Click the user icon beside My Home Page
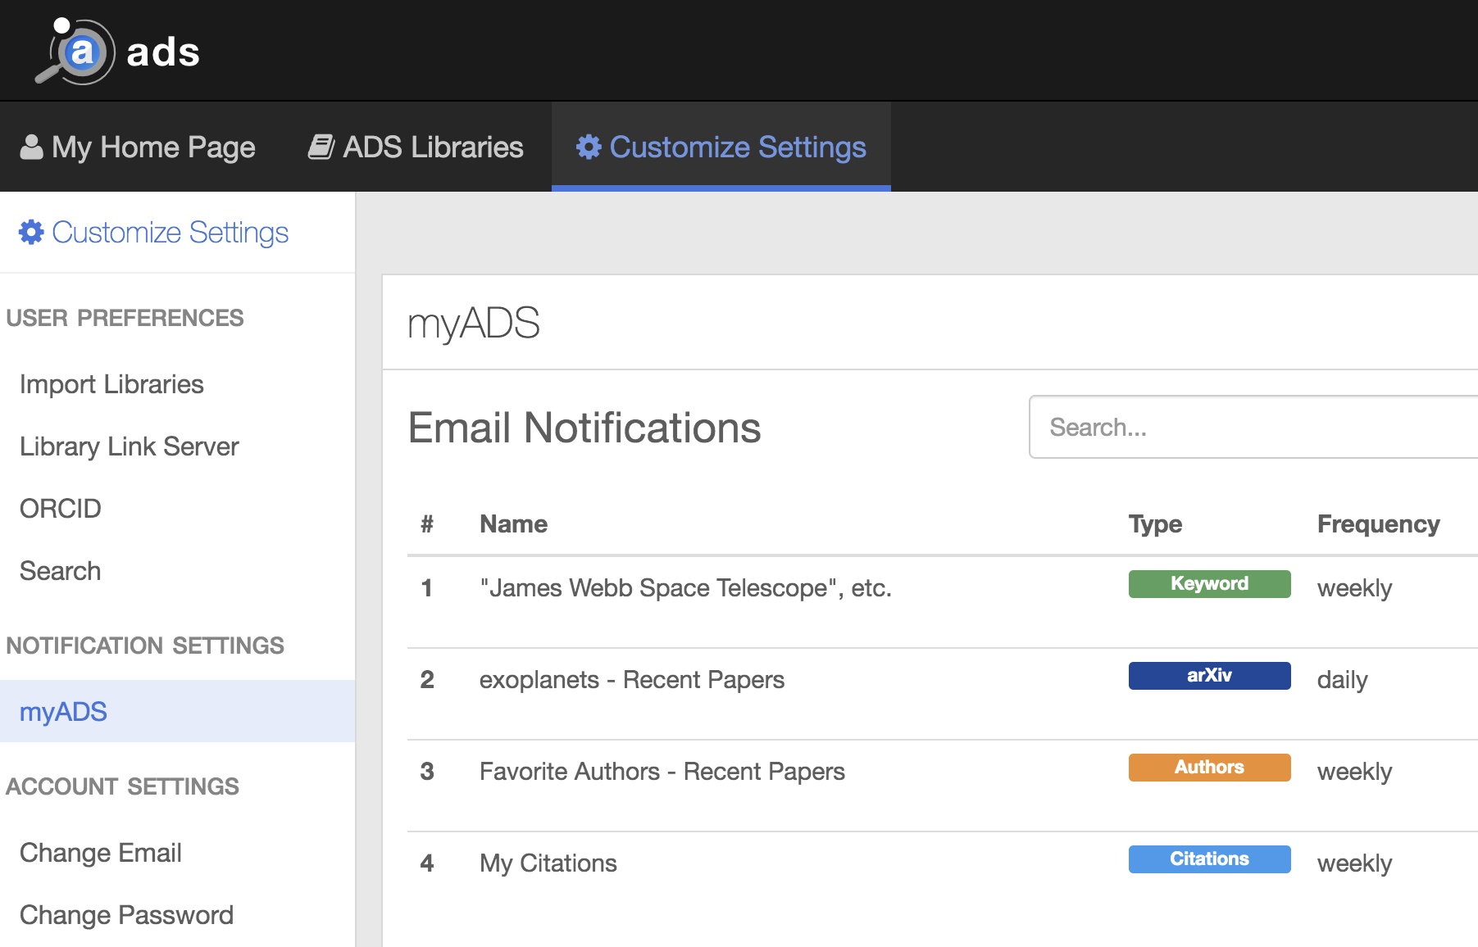 (x=31, y=147)
